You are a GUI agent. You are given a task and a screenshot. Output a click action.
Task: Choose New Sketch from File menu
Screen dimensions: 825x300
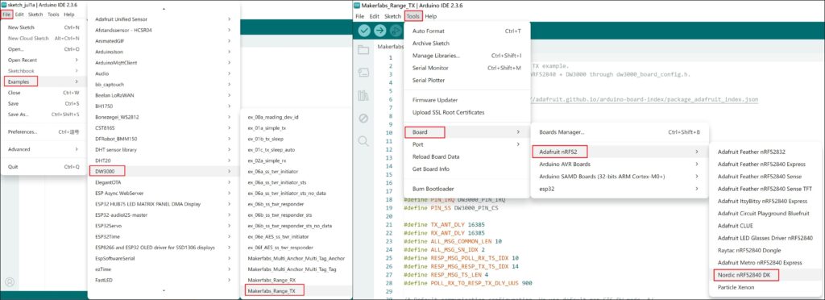pyautogui.click(x=44, y=27)
